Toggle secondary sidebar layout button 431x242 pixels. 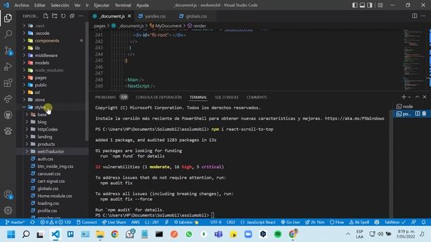370,5
